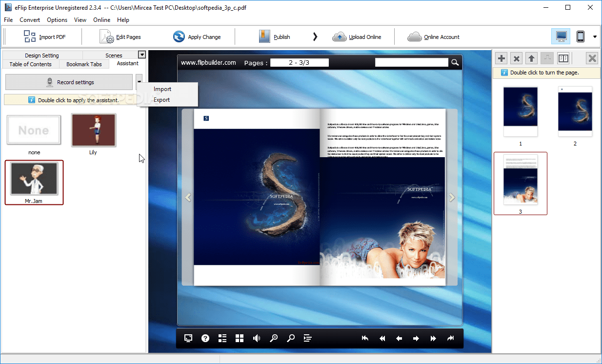Viewport: 602px width, 364px height.
Task: Switch to the Scenes tab
Action: (x=114, y=55)
